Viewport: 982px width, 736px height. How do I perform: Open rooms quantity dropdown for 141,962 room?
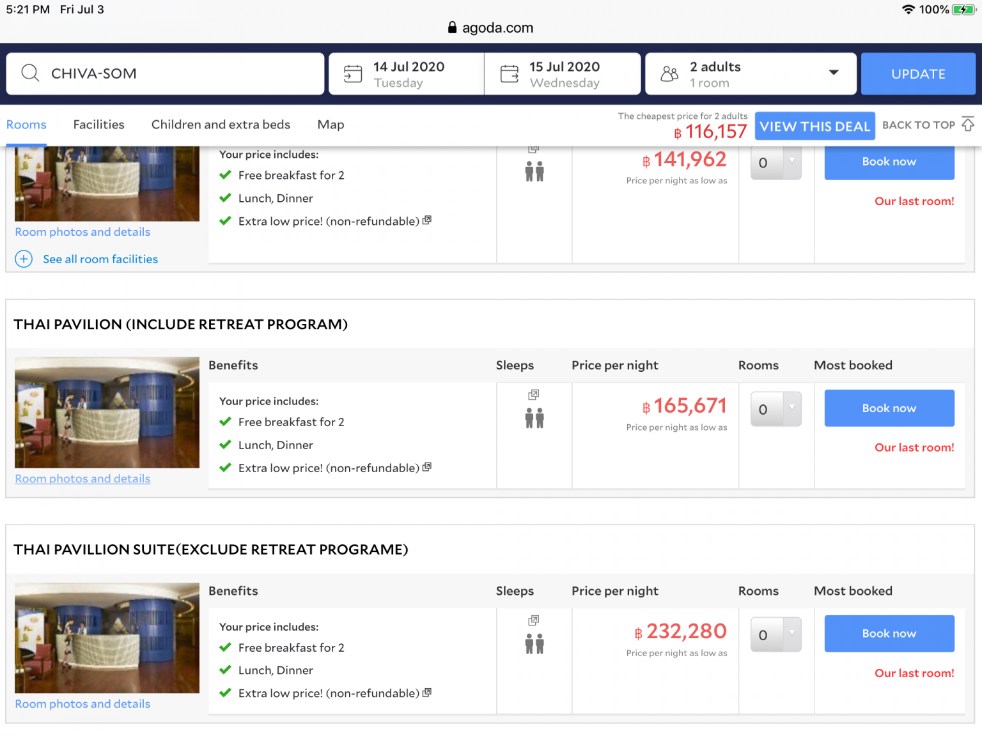775,162
